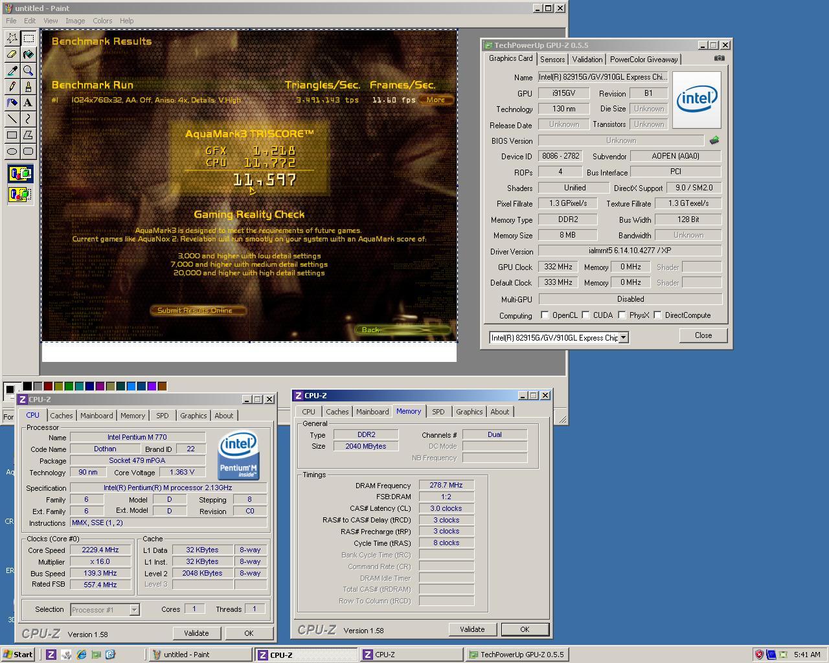Open the PowerColor Giveaway tab
The width and height of the screenshot is (829, 663).
(644, 60)
